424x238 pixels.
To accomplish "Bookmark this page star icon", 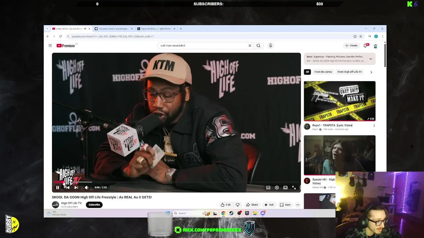I will click(361, 36).
